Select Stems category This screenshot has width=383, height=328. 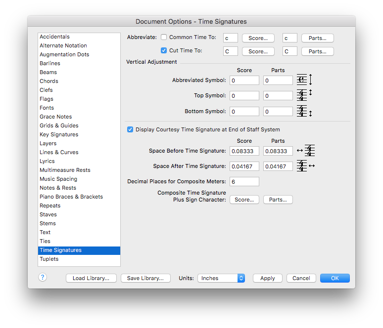point(79,224)
